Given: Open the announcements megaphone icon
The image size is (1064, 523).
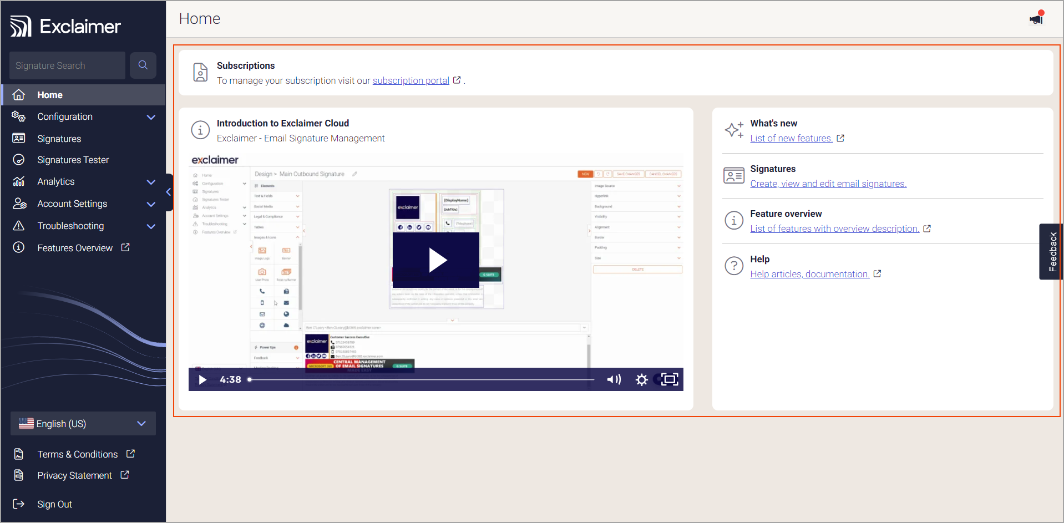Looking at the screenshot, I should (x=1036, y=18).
